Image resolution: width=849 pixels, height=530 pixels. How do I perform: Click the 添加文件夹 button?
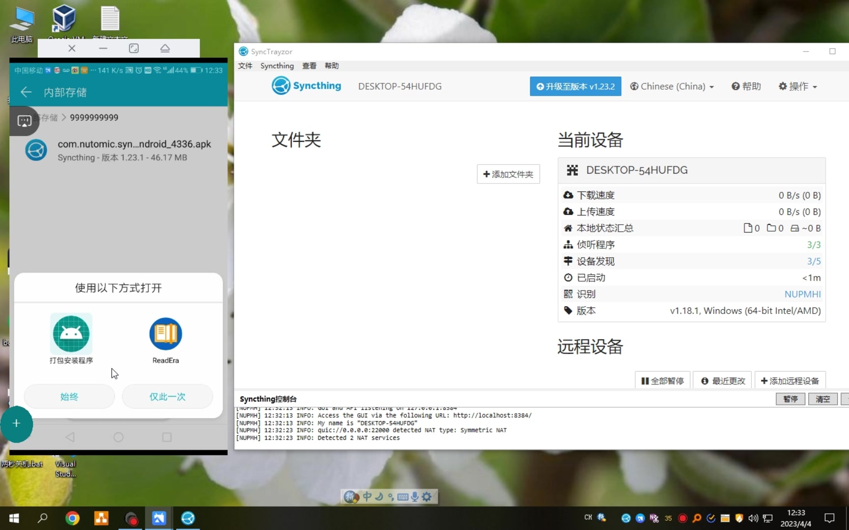[508, 174]
